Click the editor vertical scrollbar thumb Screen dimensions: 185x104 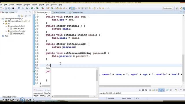pyautogui.click(x=183, y=68)
